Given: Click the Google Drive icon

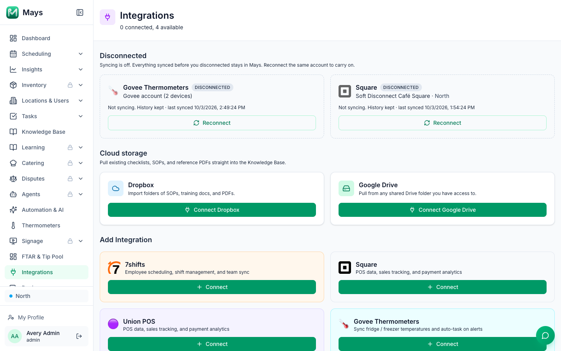Looking at the screenshot, I should tap(346, 188).
